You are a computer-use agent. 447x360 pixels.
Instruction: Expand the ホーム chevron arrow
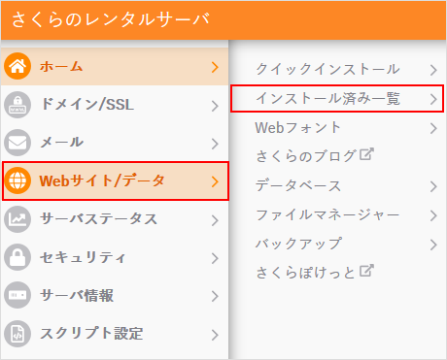[x=215, y=67]
